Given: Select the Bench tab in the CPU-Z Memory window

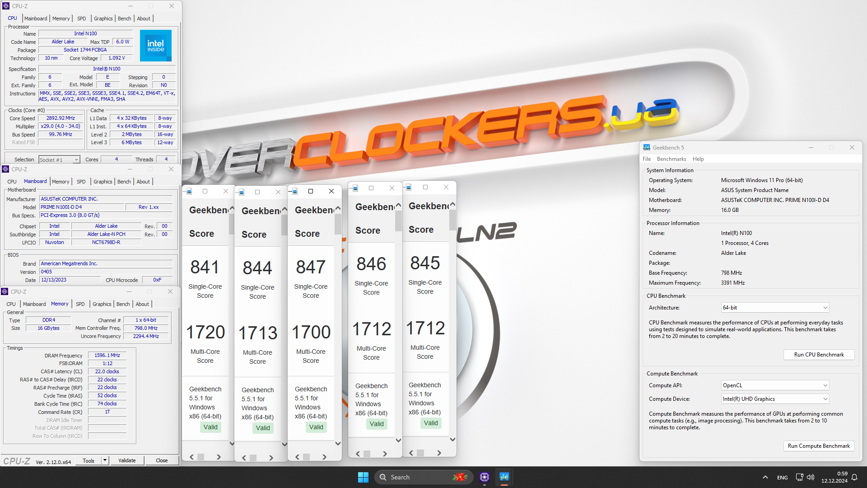Looking at the screenshot, I should pos(123,304).
